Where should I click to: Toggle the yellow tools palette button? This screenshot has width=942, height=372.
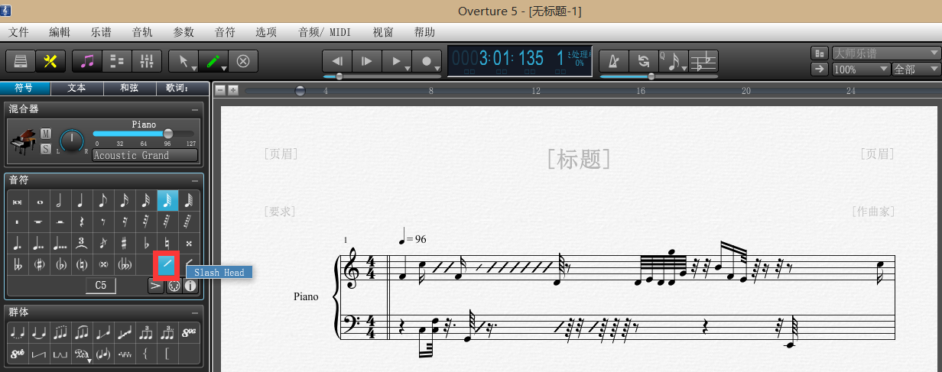50,61
